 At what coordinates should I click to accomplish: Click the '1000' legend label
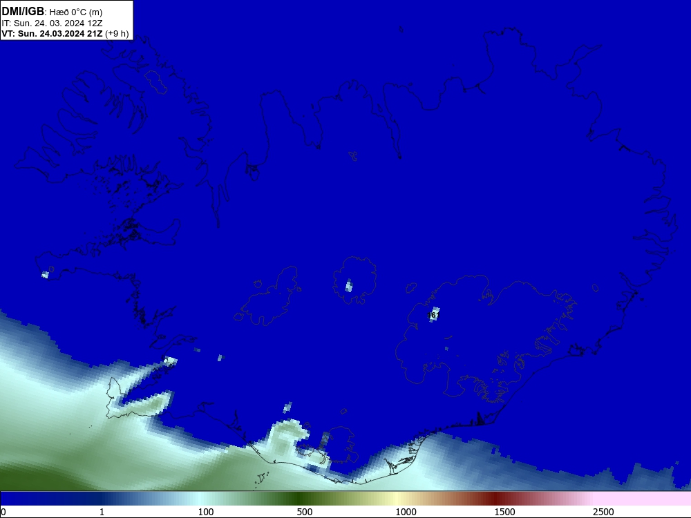[x=406, y=512]
